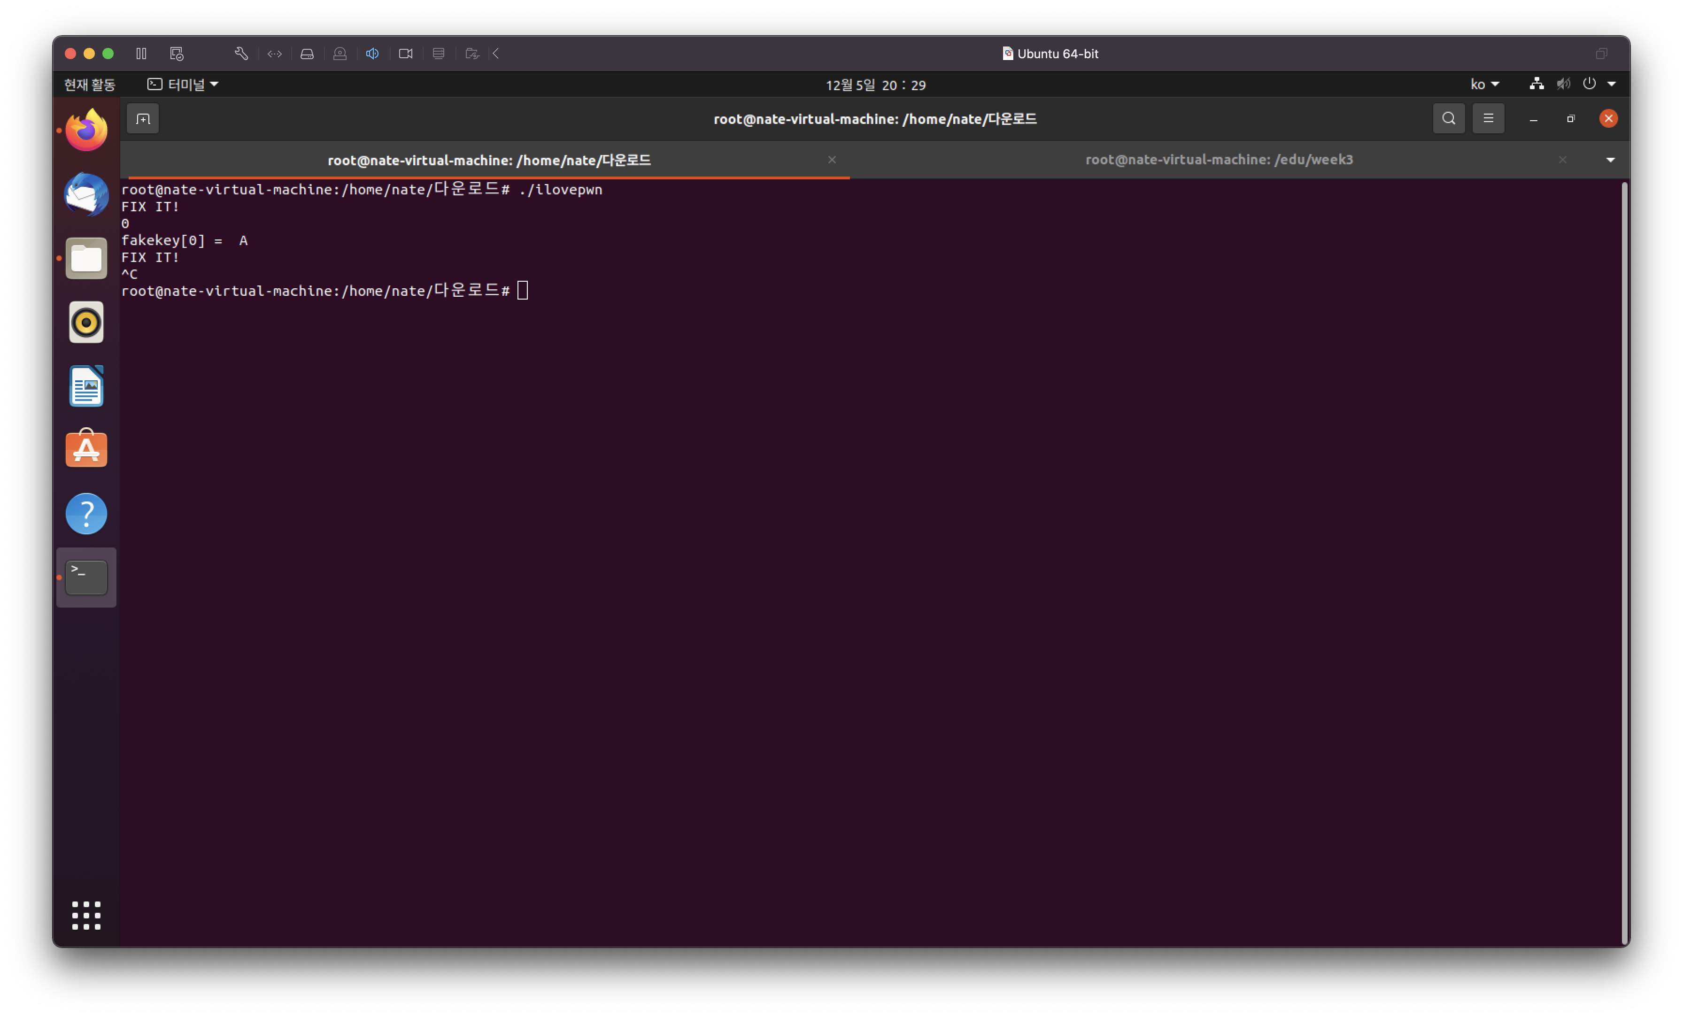The image size is (1683, 1017).
Task: Open Thunderbird mail from the dock
Action: tap(86, 194)
